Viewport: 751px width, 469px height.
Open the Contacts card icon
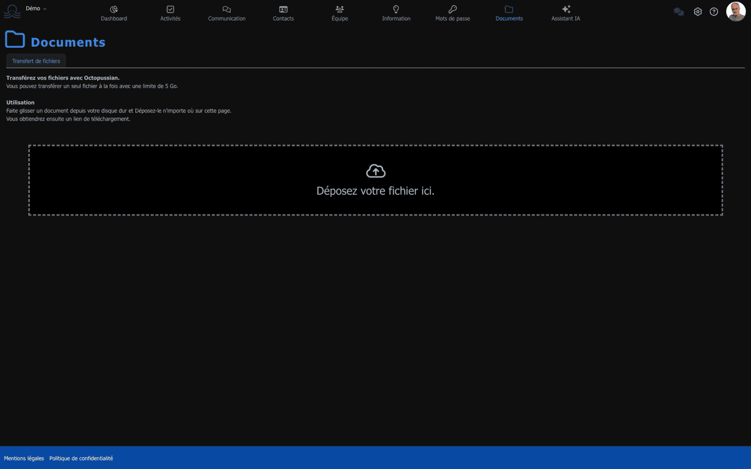pyautogui.click(x=284, y=9)
